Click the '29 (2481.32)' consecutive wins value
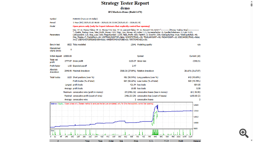This screenshot has width=253, height=142. pos(130,92)
